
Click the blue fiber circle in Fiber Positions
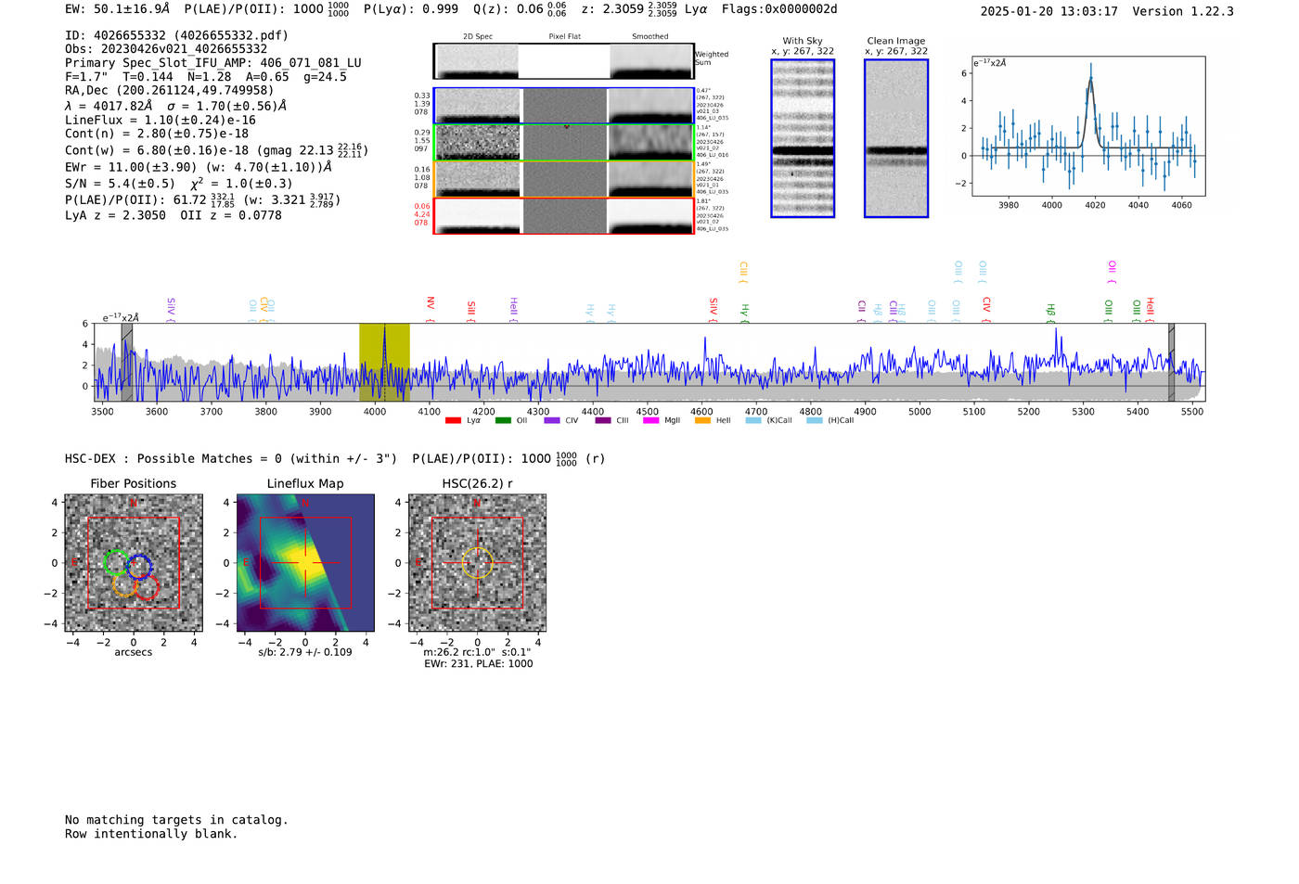click(139, 567)
